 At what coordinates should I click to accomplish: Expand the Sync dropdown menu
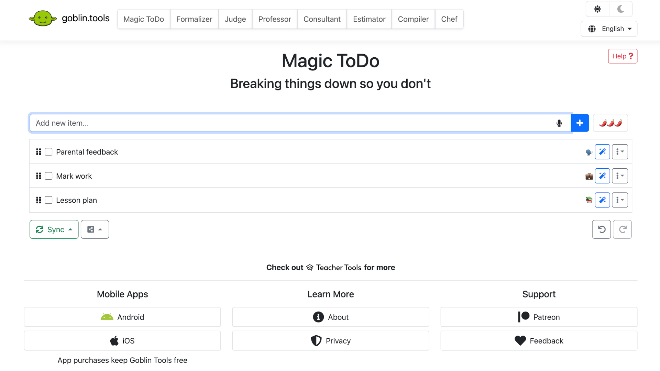tap(54, 229)
